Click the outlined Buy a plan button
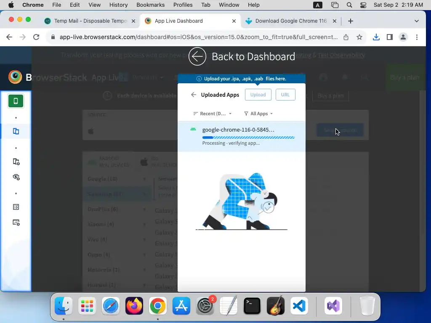The height and width of the screenshot is (323, 431). click(x=330, y=95)
